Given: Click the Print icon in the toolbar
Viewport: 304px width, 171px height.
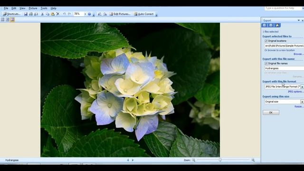Looking at the screenshot, I should click(31, 14).
